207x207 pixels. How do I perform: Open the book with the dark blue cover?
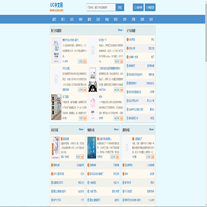click(x=91, y=148)
